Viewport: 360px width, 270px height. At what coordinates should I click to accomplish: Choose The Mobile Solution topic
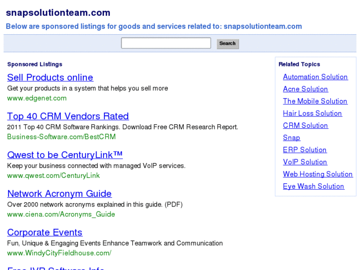point(315,101)
